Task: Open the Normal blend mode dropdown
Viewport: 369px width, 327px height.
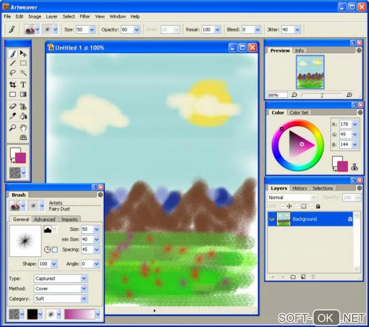Action: pyautogui.click(x=313, y=197)
